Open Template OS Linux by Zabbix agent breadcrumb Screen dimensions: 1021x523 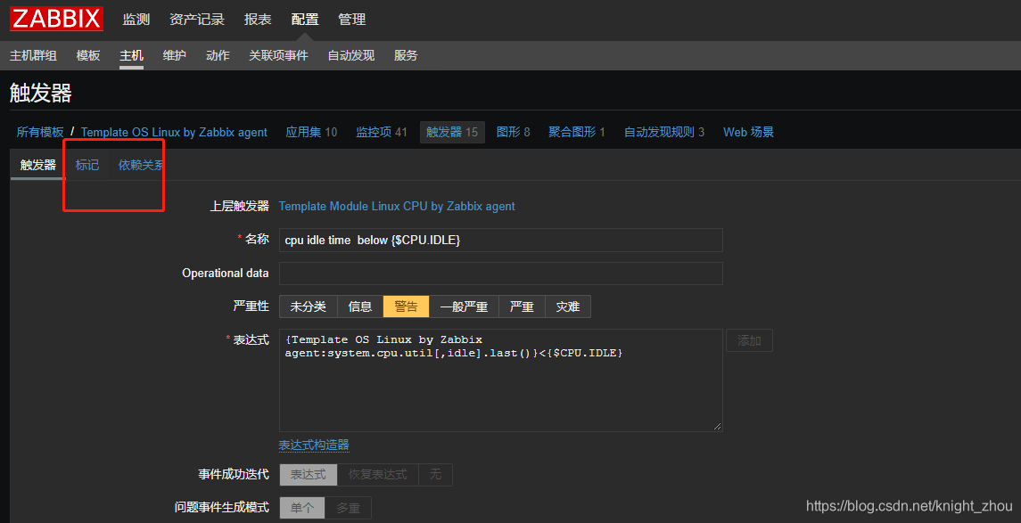pyautogui.click(x=174, y=132)
